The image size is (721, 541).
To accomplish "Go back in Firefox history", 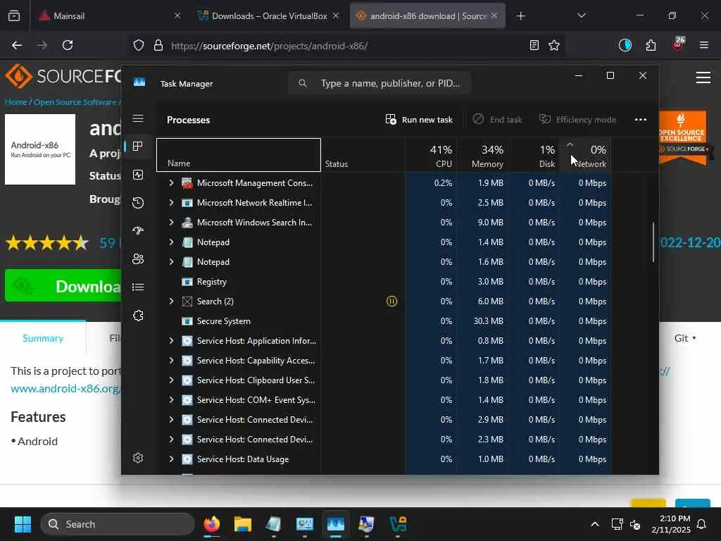I will (17, 45).
